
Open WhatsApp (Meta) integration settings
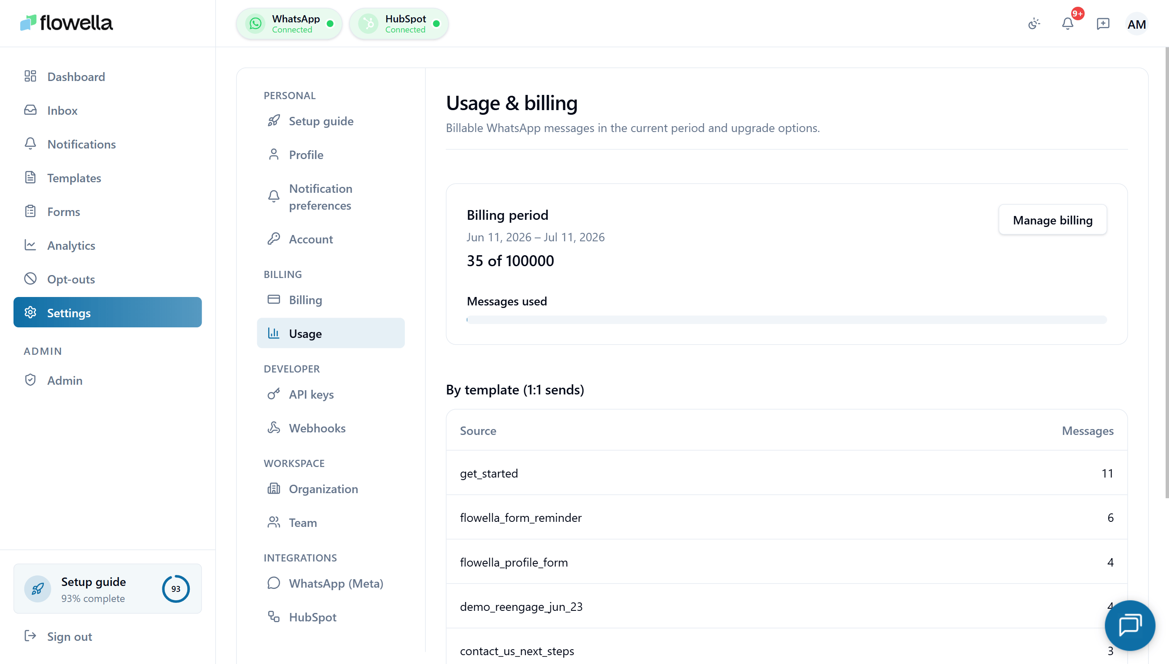point(331,583)
